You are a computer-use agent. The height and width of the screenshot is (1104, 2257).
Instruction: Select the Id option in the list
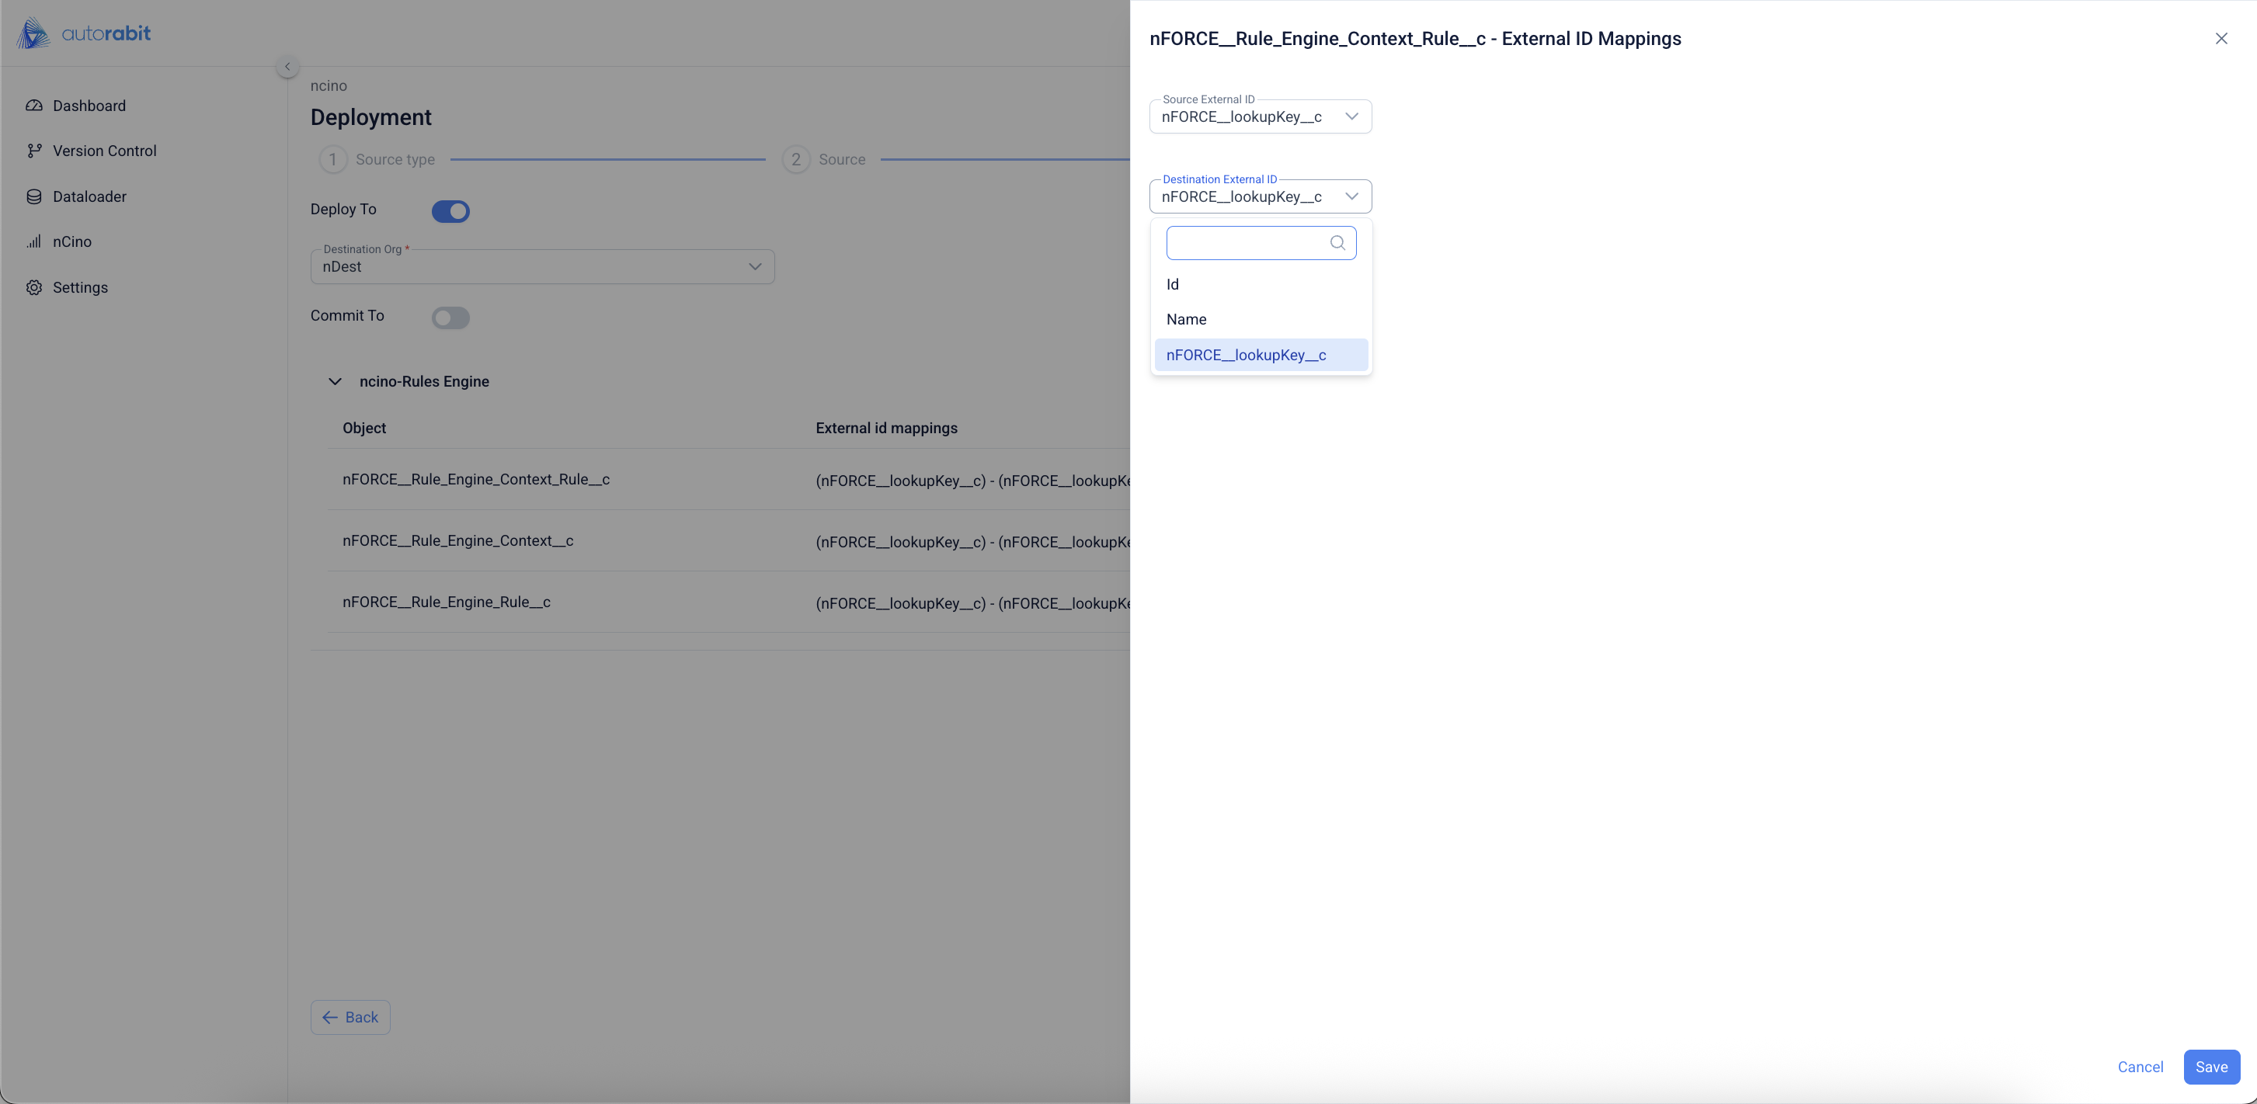[1174, 284]
